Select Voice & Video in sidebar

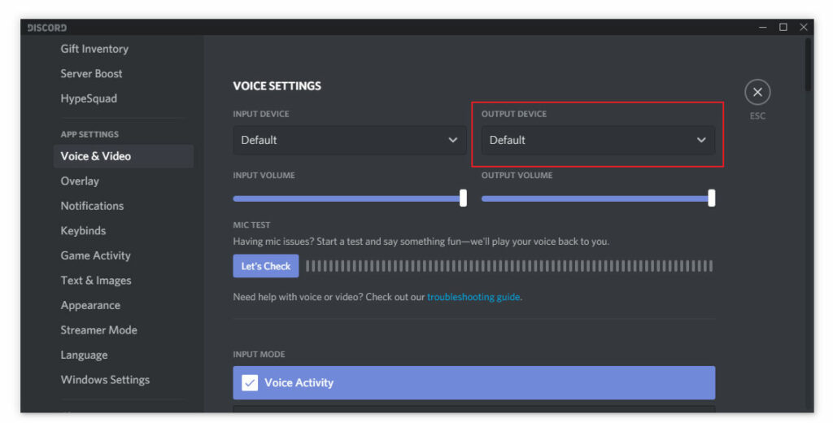pos(124,156)
